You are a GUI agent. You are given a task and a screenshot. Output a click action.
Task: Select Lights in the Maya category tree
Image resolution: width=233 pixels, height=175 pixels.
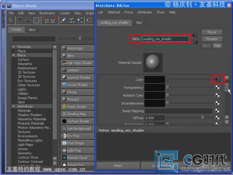click(x=22, y=89)
